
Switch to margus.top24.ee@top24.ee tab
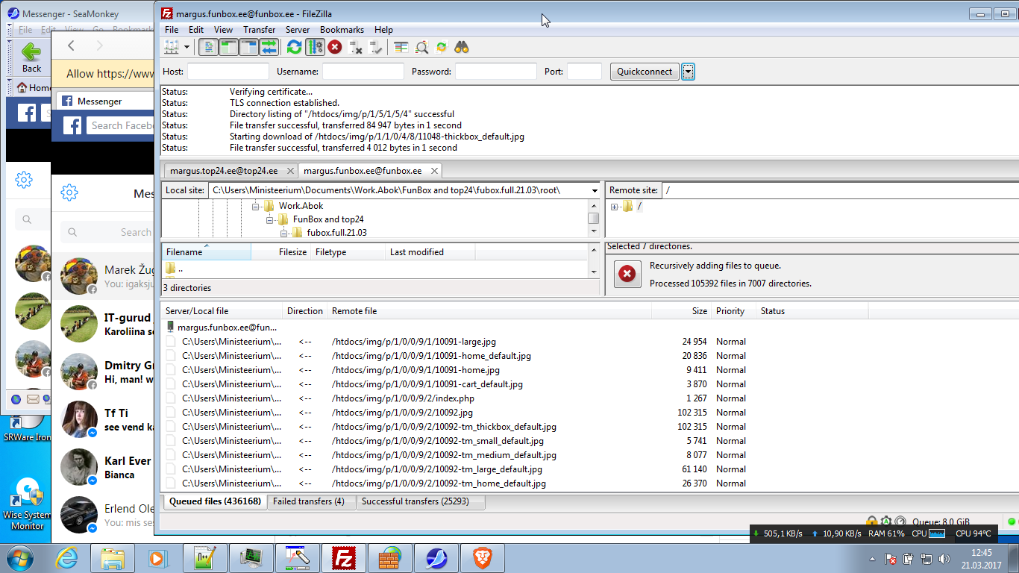[x=224, y=171]
